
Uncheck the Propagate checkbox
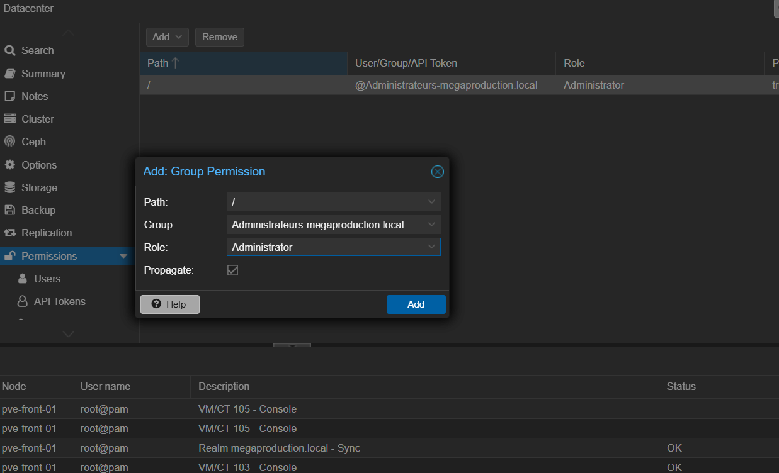232,270
